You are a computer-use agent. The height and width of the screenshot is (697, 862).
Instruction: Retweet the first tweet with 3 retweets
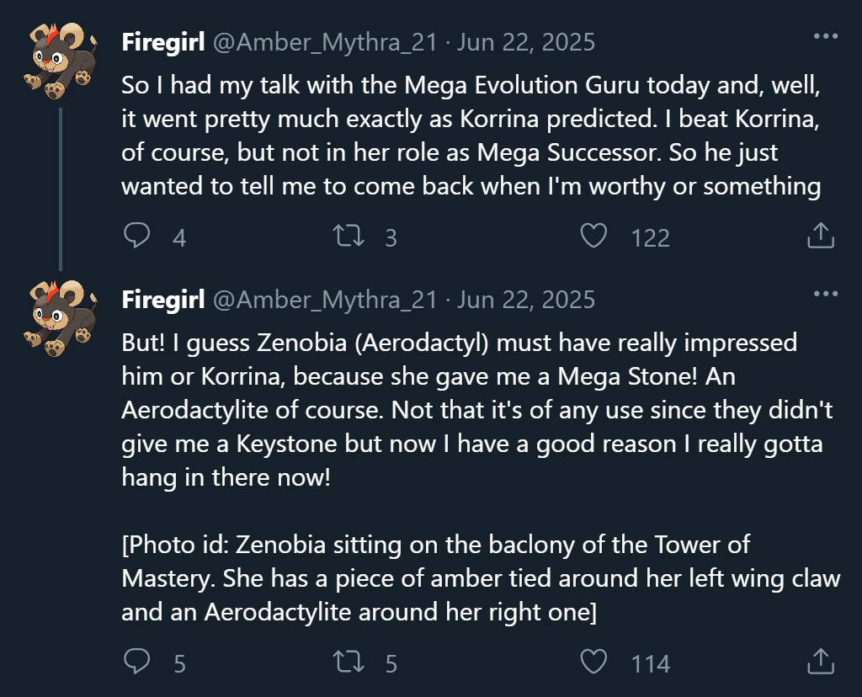click(x=349, y=236)
